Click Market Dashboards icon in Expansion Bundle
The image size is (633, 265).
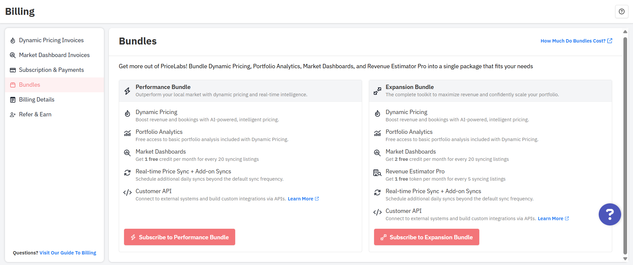[377, 153]
